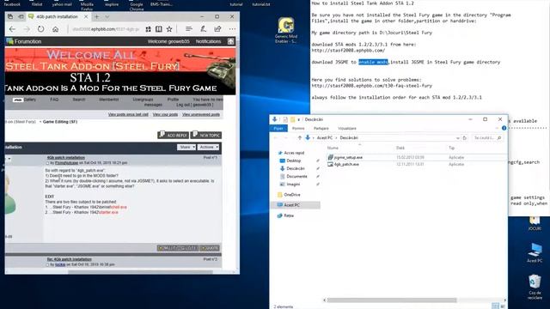Close the 4Gb patch installation tab
The width and height of the screenshot is (550, 309).
click(86, 16)
